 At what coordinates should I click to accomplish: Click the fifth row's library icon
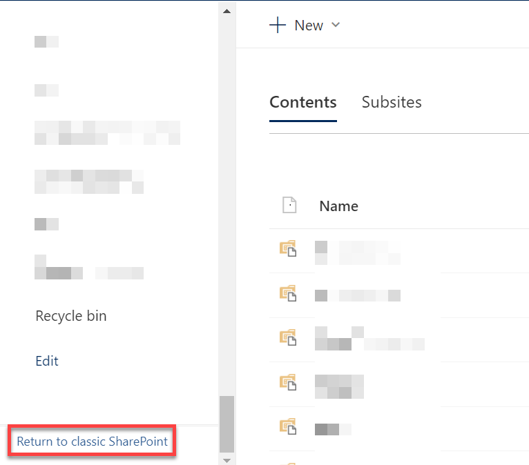click(287, 426)
